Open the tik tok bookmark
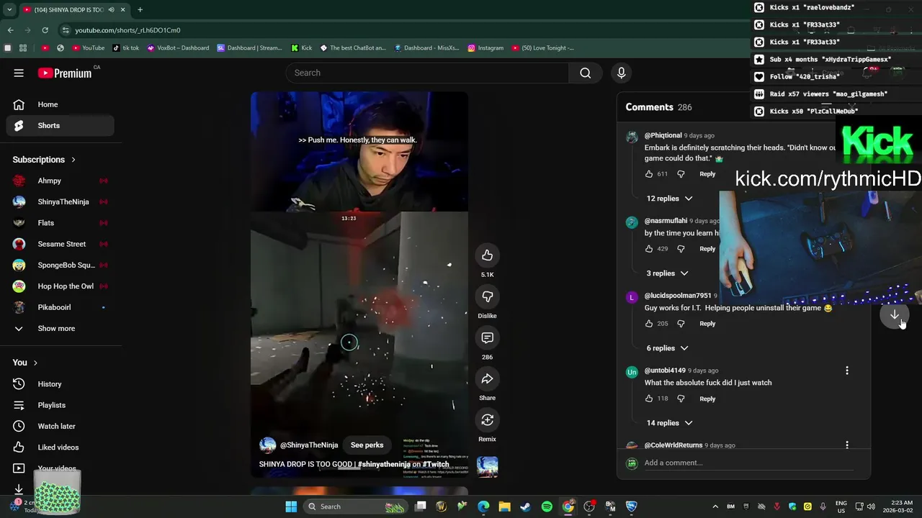 (125, 48)
